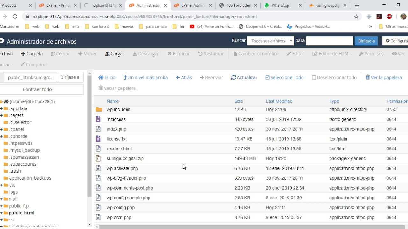Click the Restaurar toolbar button
Screen dimensions: 408x229
pyautogui.click(x=211, y=54)
